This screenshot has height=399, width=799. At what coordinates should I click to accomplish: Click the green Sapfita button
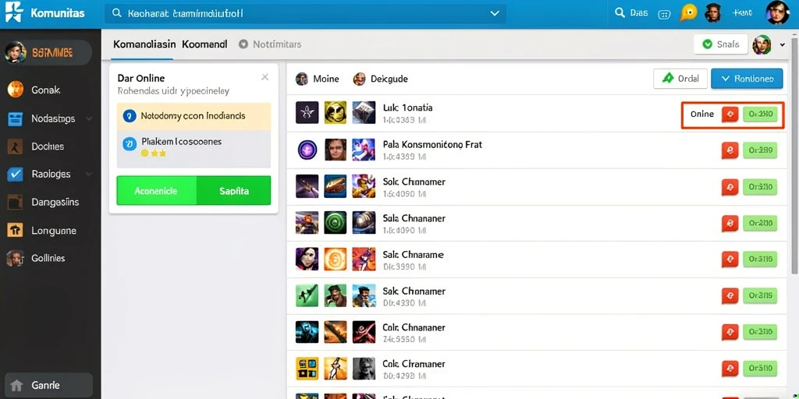click(x=234, y=191)
